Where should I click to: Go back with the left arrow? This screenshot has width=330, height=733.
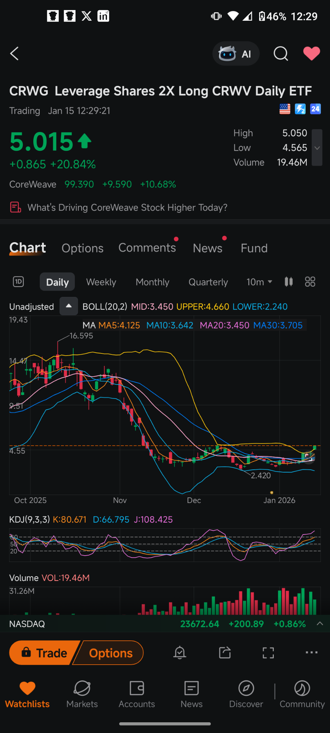(x=14, y=54)
